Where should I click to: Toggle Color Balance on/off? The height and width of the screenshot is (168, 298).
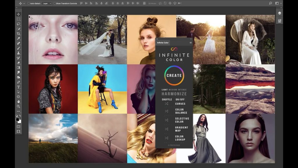pos(181,111)
